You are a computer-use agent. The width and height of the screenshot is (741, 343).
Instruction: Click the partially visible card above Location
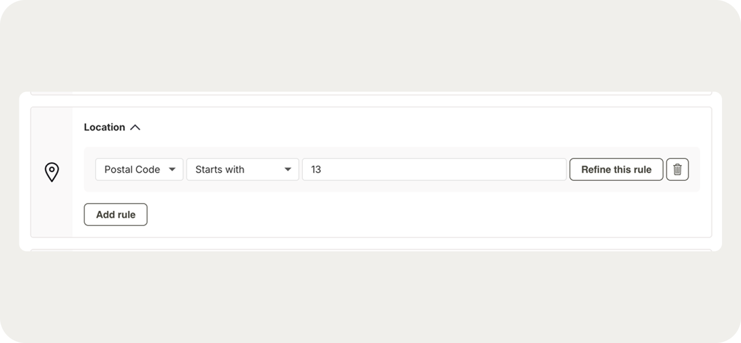[369, 93]
